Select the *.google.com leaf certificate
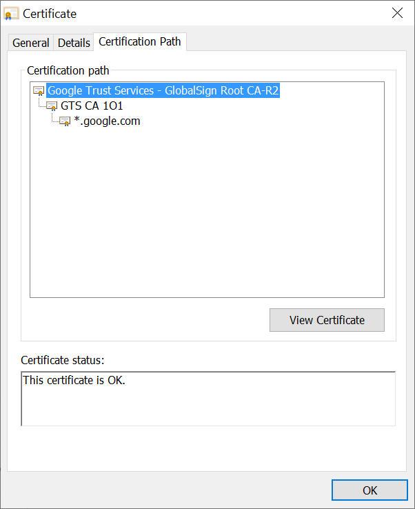Viewport: 415px width, 509px height. pyautogui.click(x=107, y=121)
